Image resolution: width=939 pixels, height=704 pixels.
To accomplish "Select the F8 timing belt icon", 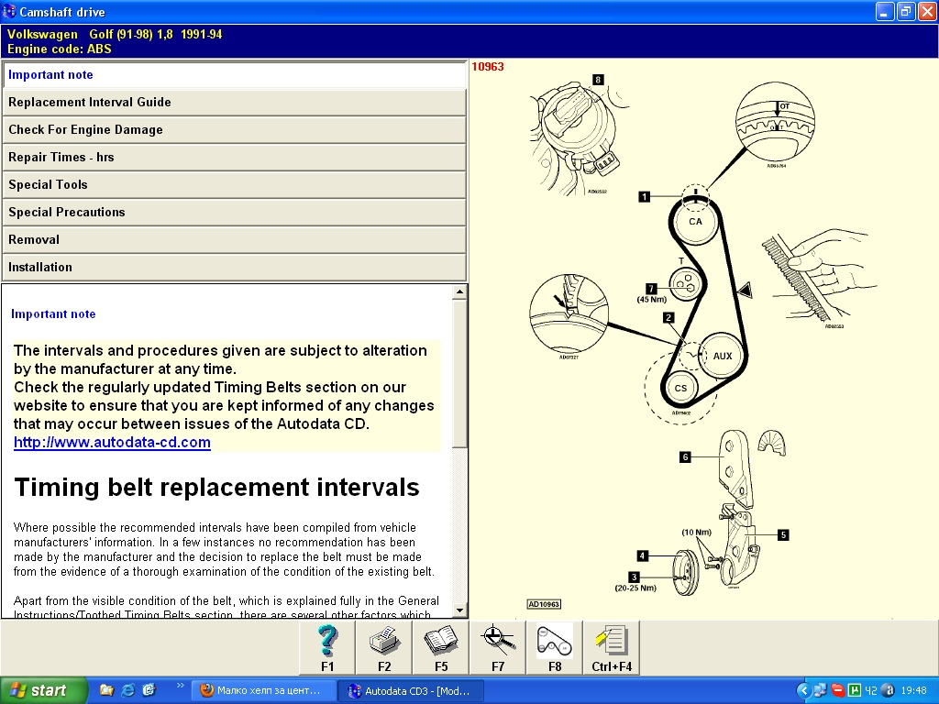I will point(555,647).
